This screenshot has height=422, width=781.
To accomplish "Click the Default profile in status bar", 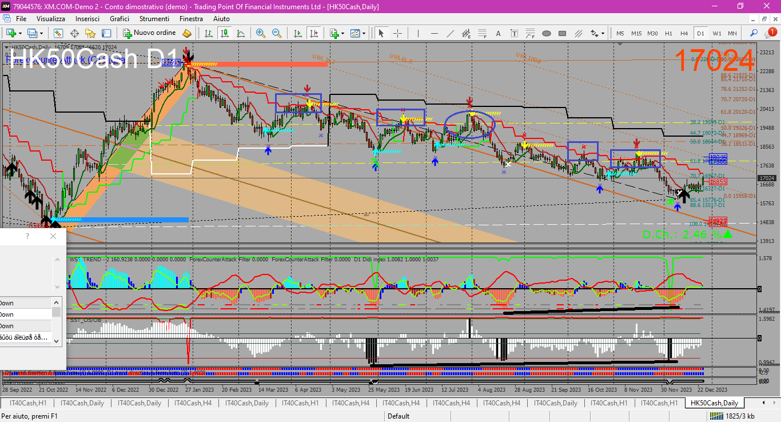I will tap(399, 416).
